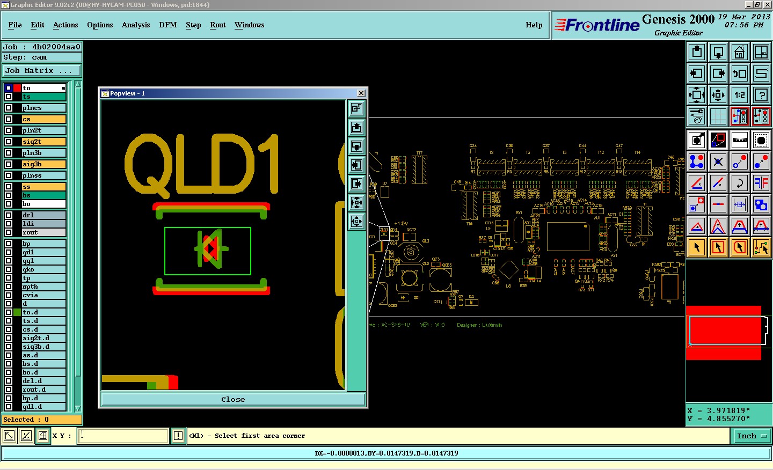
Task: Click the X delete feature icon
Action: 718,161
